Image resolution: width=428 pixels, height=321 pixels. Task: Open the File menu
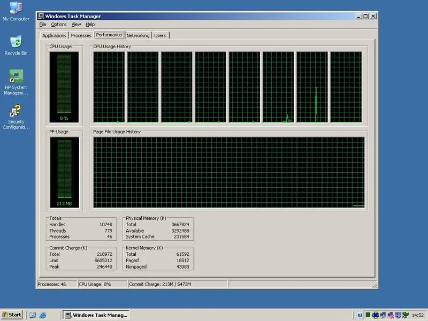coord(43,24)
